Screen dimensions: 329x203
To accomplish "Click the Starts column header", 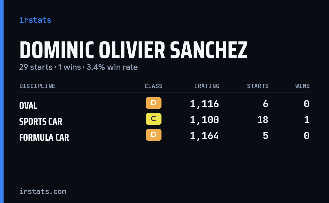I will tap(258, 86).
